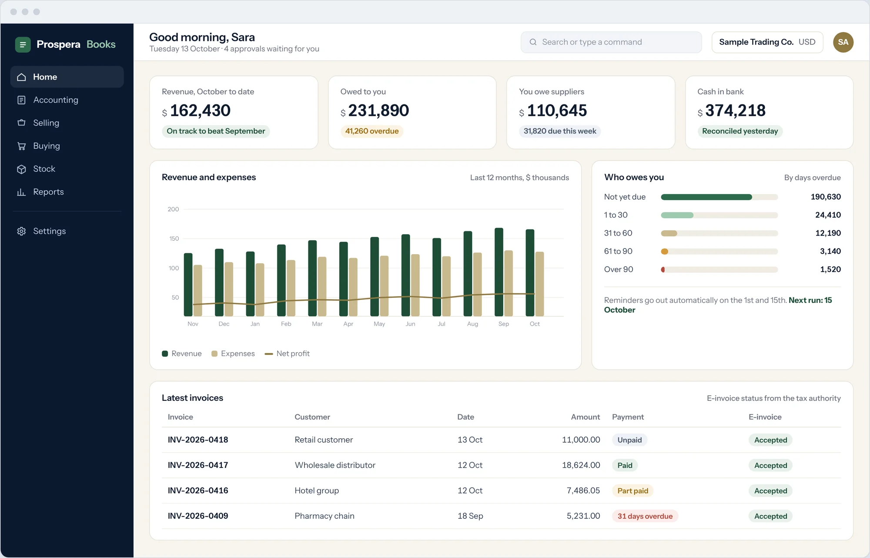This screenshot has height=558, width=870.
Task: Click the Reports bar chart icon
Action: coord(21,192)
